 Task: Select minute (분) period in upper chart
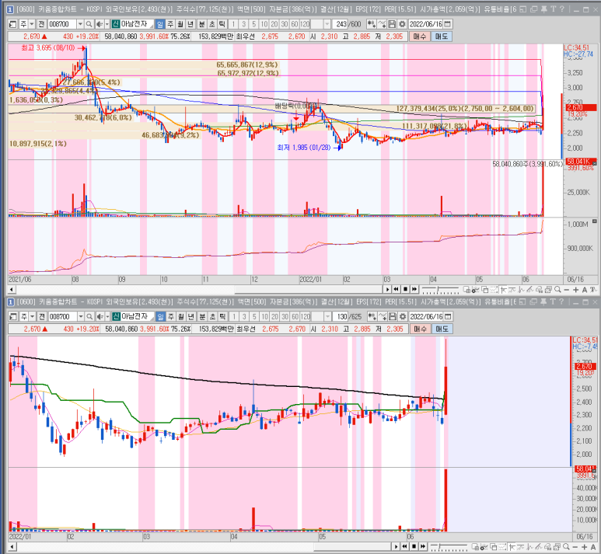[x=201, y=24]
